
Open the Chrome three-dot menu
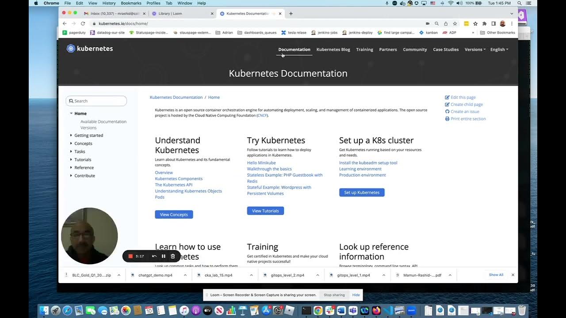512,23
